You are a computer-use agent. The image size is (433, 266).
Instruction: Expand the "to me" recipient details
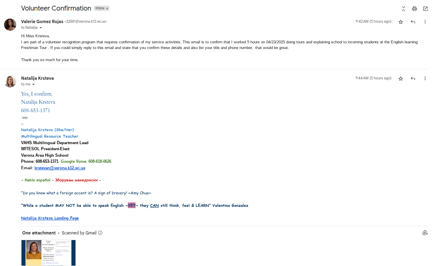[x=33, y=85]
